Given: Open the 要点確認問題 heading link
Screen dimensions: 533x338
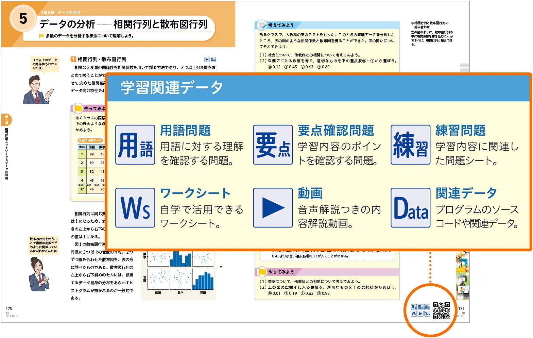Looking at the screenshot, I should pyautogui.click(x=336, y=131).
